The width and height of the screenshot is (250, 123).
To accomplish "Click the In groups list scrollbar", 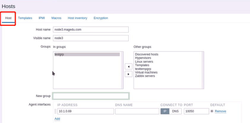I will click(x=122, y=70).
